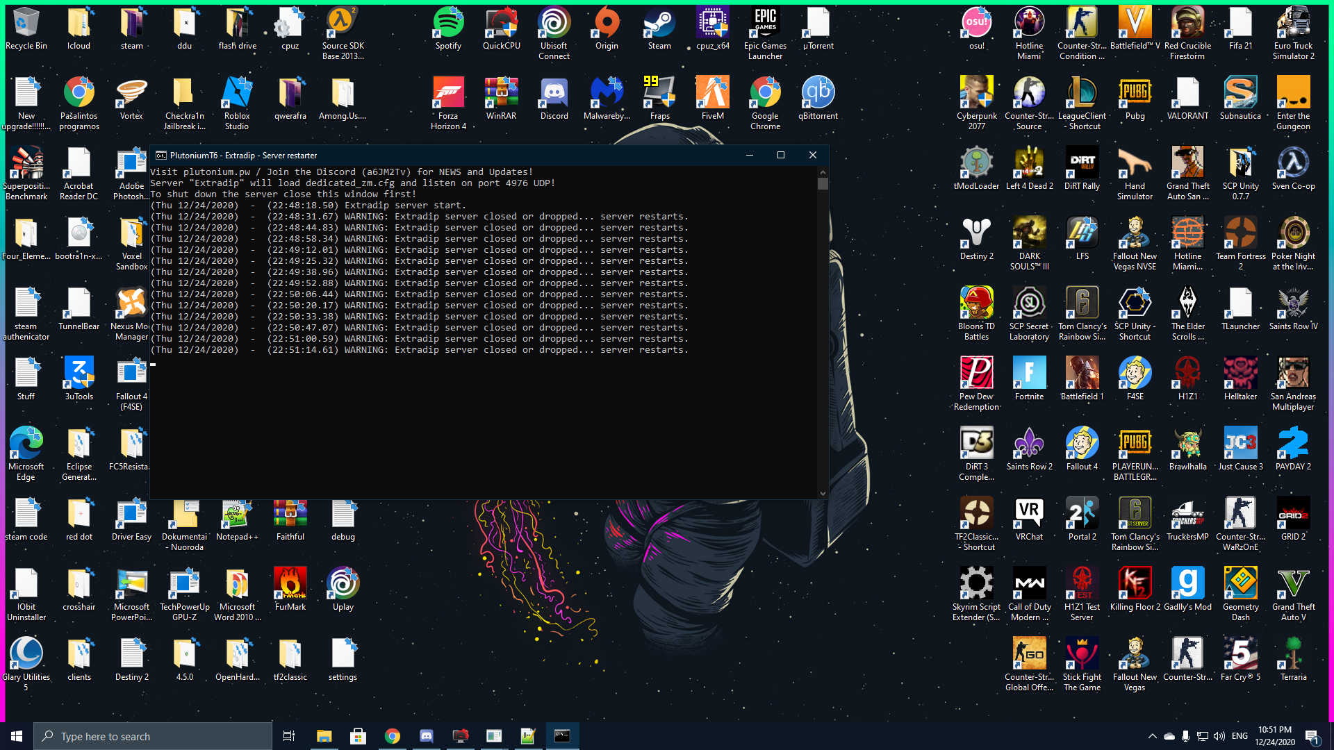Open the PAYDAY 2 desktop icon

(1293, 450)
